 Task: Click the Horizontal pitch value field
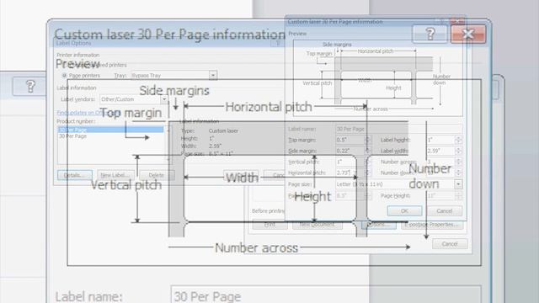click(x=350, y=173)
